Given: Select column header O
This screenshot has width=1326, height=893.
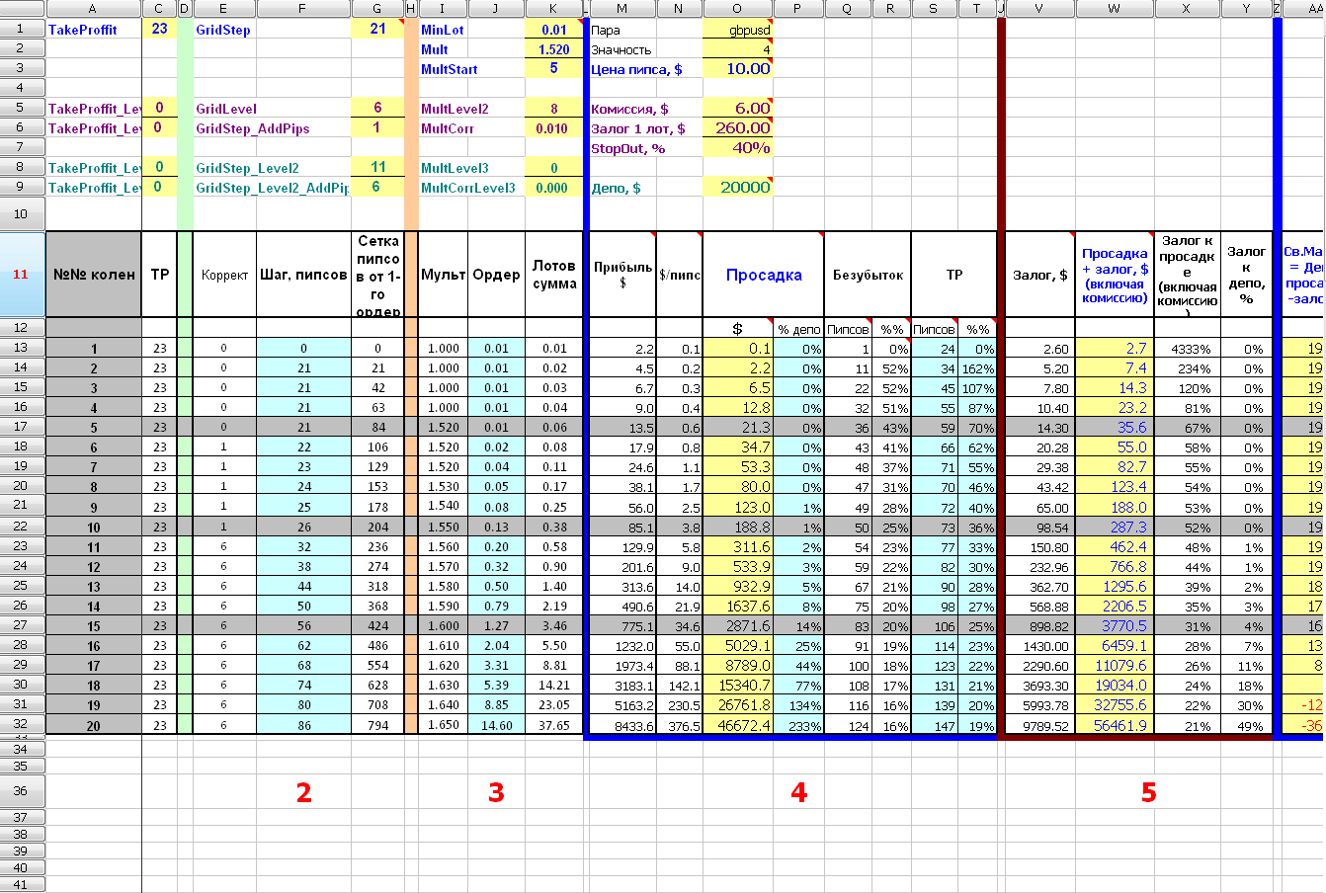Looking at the screenshot, I should tap(738, 9).
